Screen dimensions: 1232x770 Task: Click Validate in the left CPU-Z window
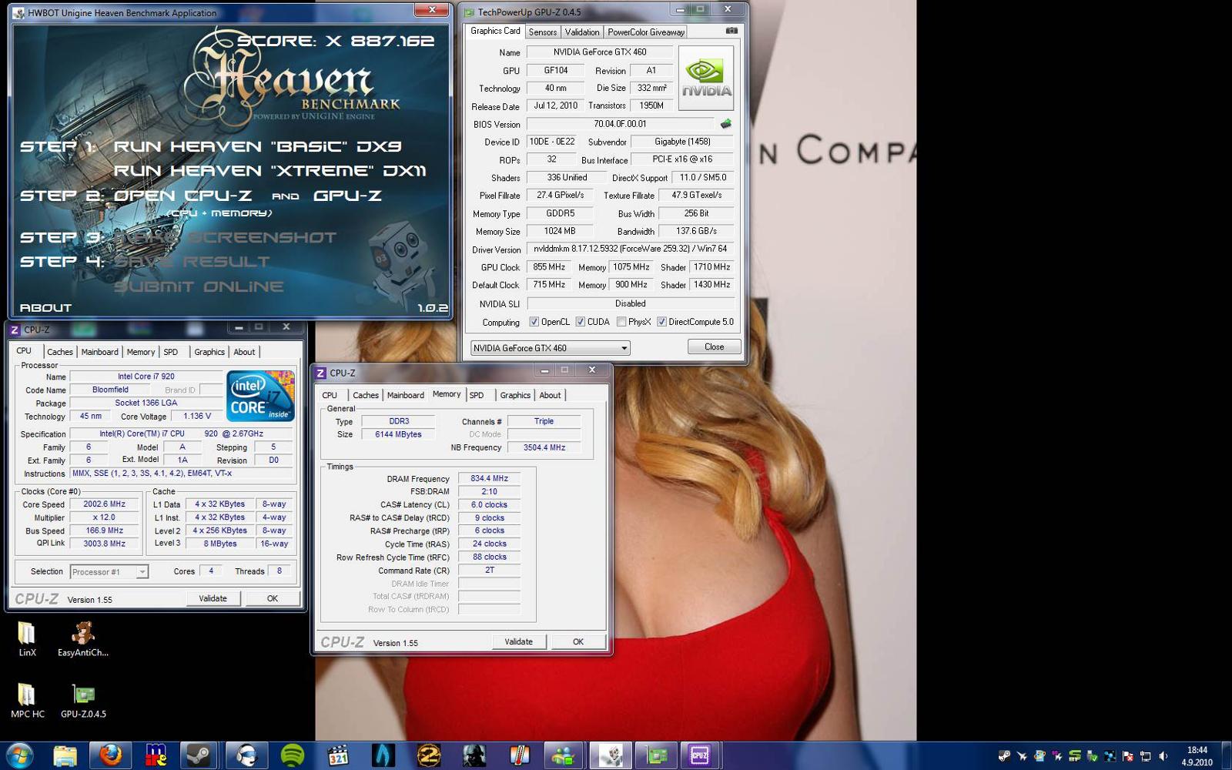213,598
